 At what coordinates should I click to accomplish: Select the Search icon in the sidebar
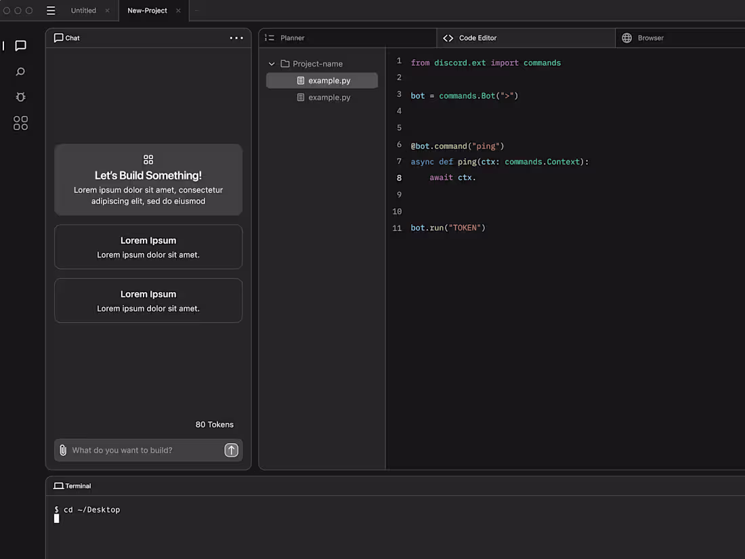coord(20,71)
